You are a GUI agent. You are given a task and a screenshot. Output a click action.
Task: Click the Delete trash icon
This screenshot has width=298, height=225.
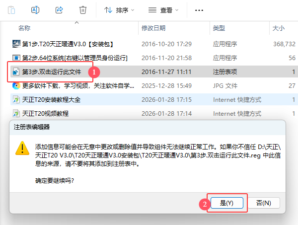[x=83, y=10]
